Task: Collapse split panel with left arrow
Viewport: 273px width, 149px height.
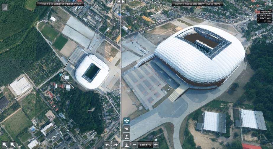Action: (x=119, y=1)
